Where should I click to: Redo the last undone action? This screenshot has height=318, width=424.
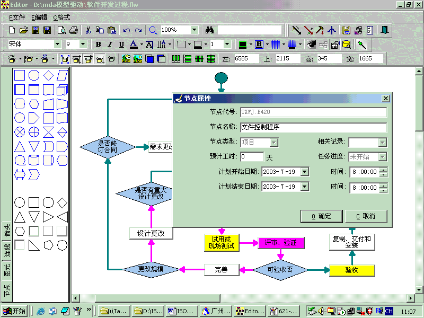tap(138, 30)
